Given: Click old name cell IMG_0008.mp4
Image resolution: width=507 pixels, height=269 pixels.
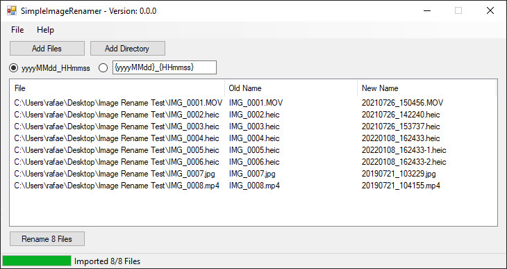Looking at the screenshot, I should point(255,186).
